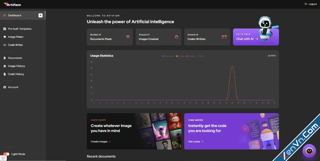The height and width of the screenshot is (161, 320).
Task: Click the Logout link
Action: [x=311, y=4]
